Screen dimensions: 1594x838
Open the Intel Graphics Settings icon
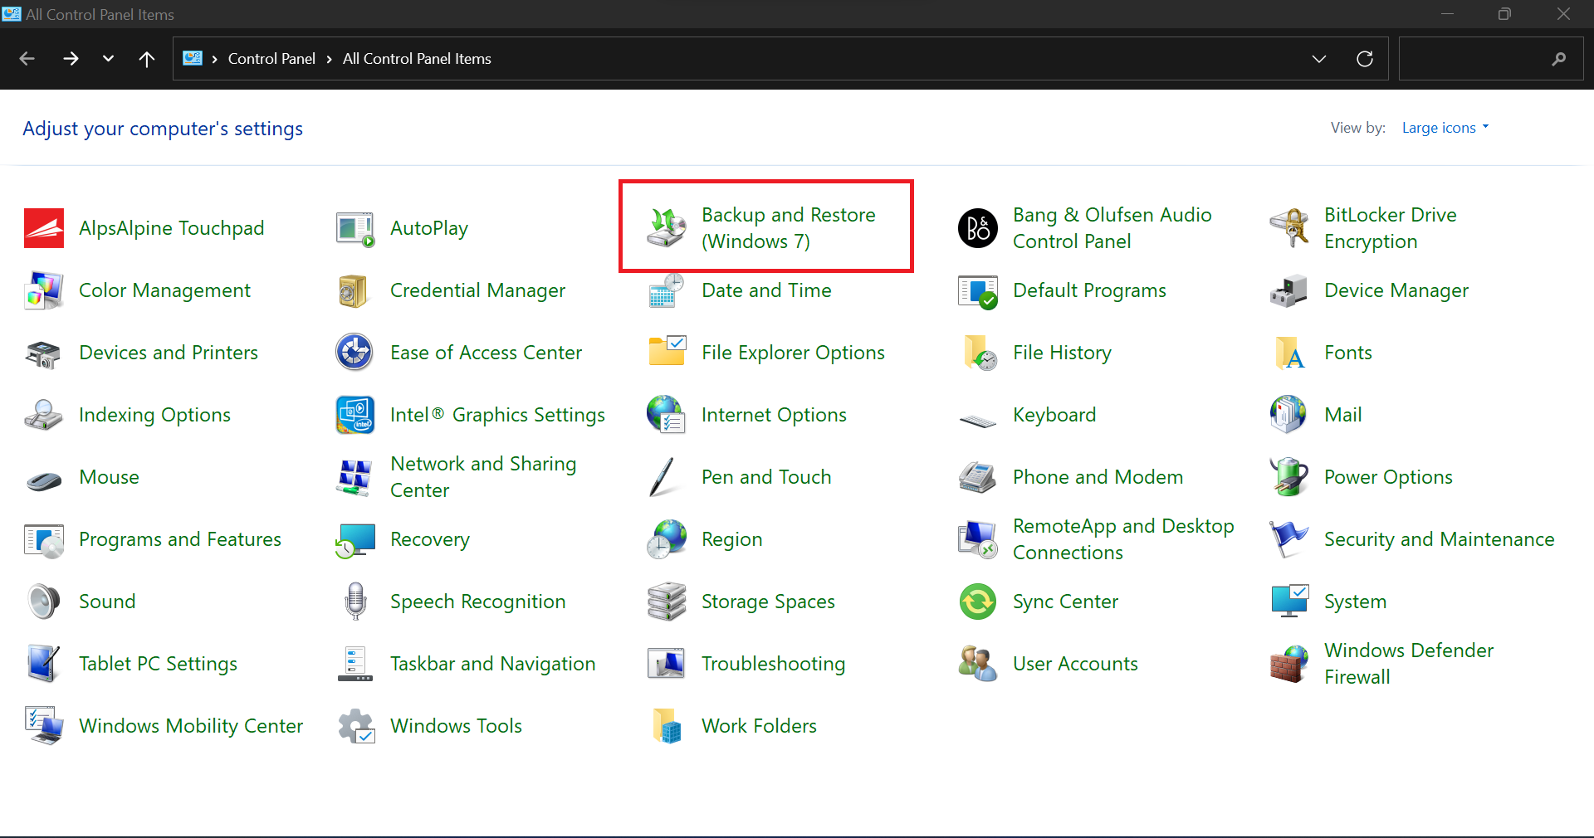click(355, 415)
